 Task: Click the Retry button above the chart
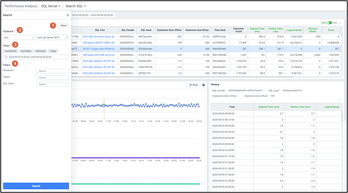(x=193, y=85)
